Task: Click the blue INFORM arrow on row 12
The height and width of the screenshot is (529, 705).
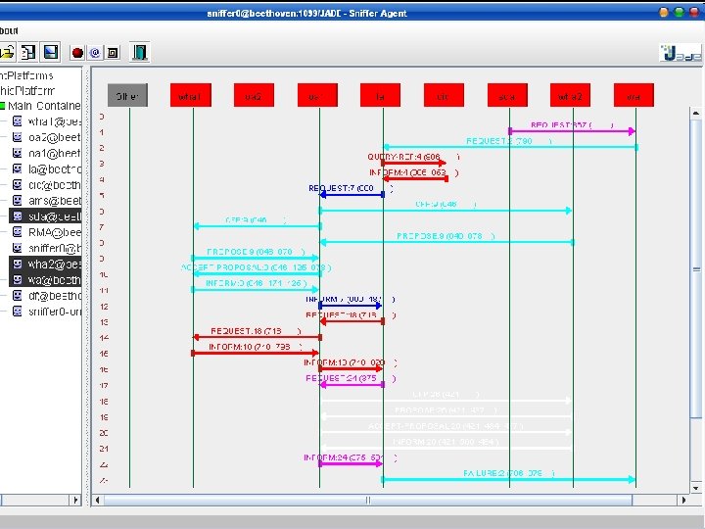Action: click(351, 306)
